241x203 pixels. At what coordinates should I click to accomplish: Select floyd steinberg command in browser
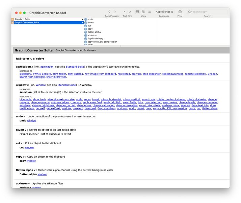(x=95, y=39)
